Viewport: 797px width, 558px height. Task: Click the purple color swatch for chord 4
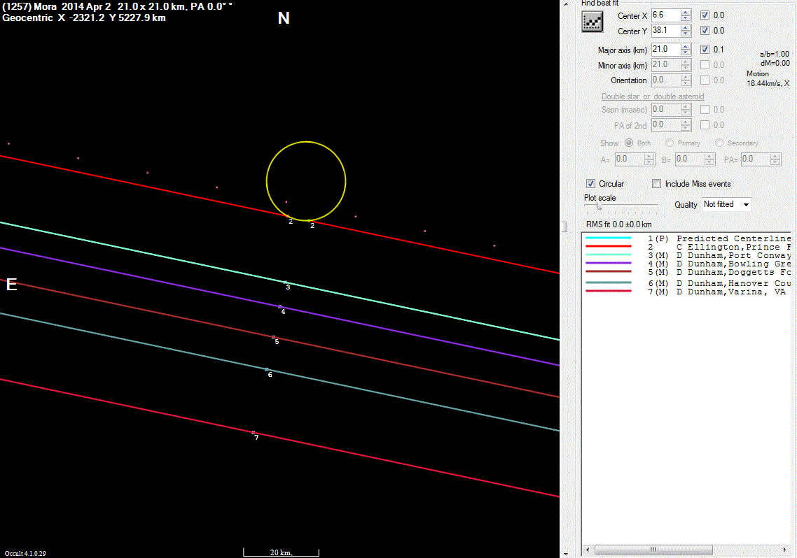(x=609, y=263)
